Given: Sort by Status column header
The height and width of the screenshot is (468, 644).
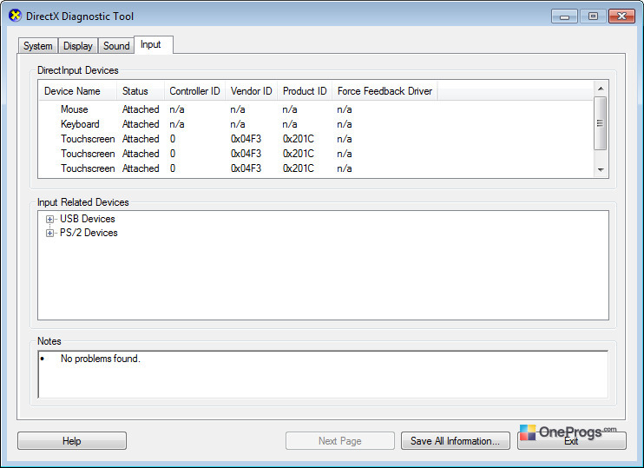Looking at the screenshot, I should (141, 91).
